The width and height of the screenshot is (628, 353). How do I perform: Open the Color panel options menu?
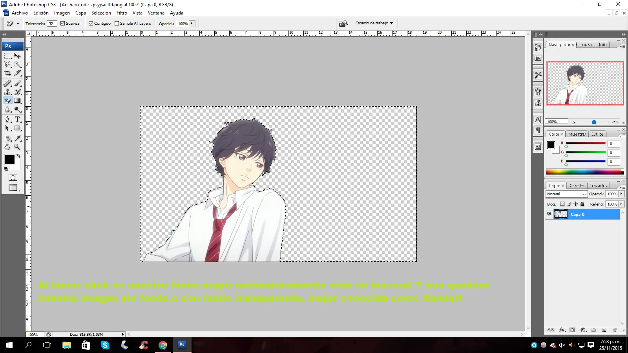[x=623, y=135]
